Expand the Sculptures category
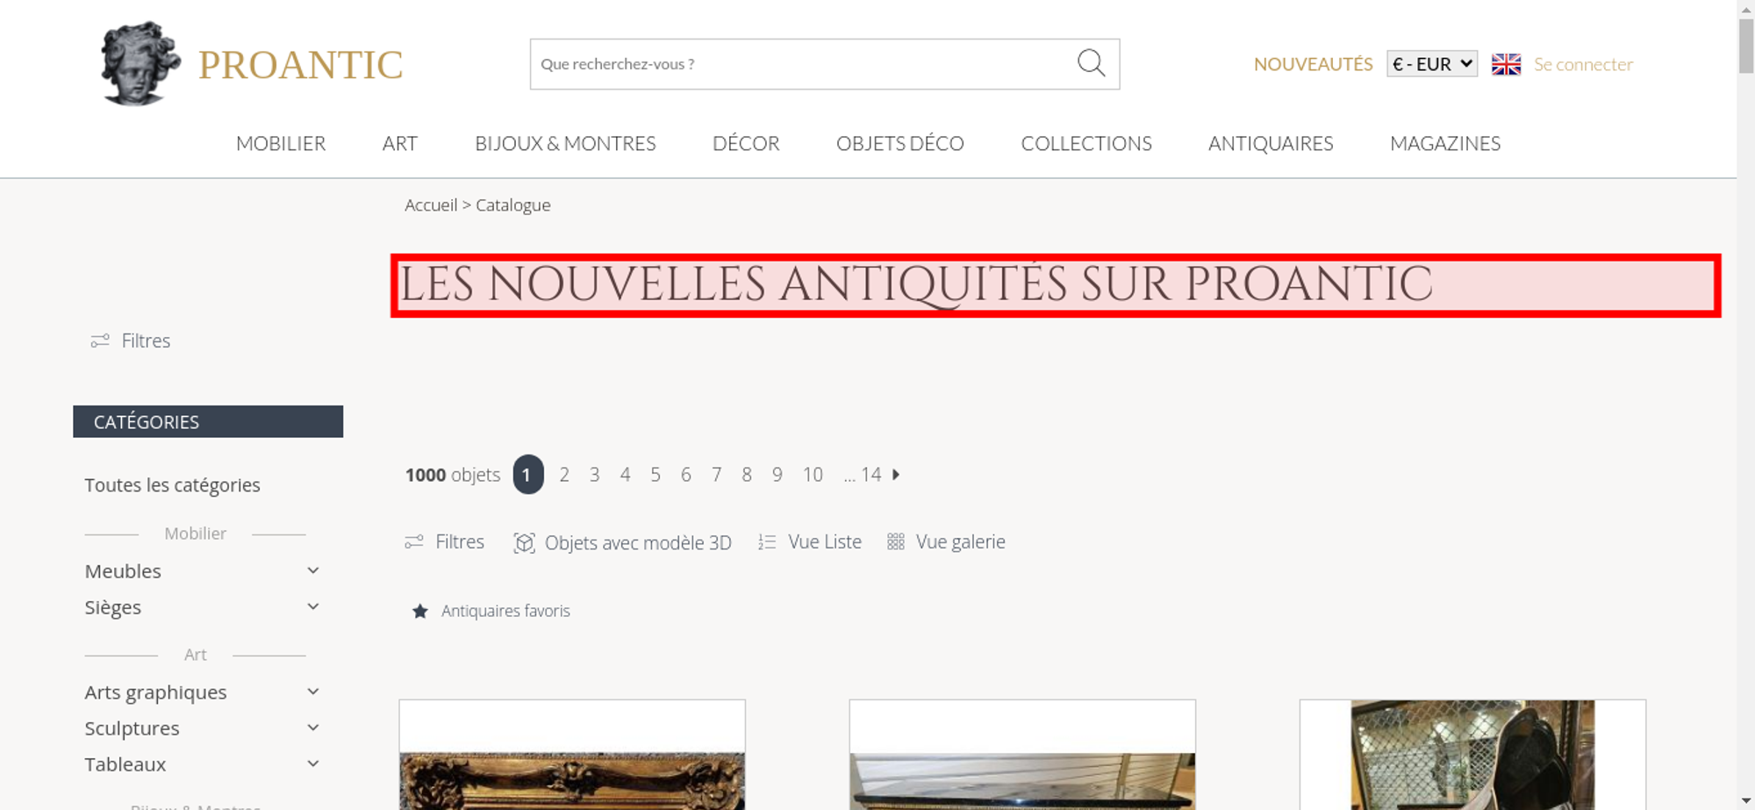 [x=202, y=728]
